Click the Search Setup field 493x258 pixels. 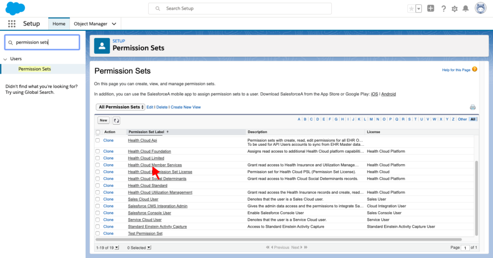pyautogui.click(x=240, y=9)
